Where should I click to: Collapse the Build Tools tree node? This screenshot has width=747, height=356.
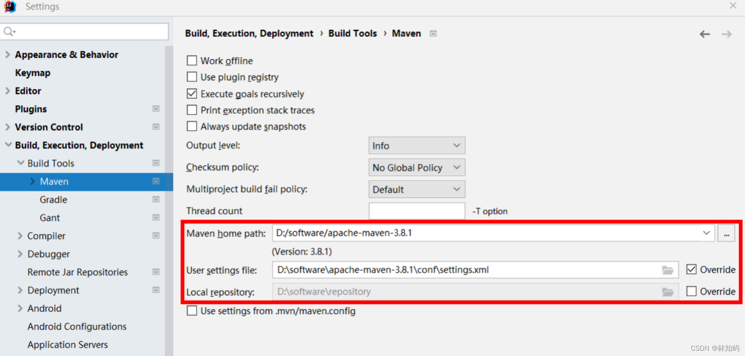tap(21, 163)
